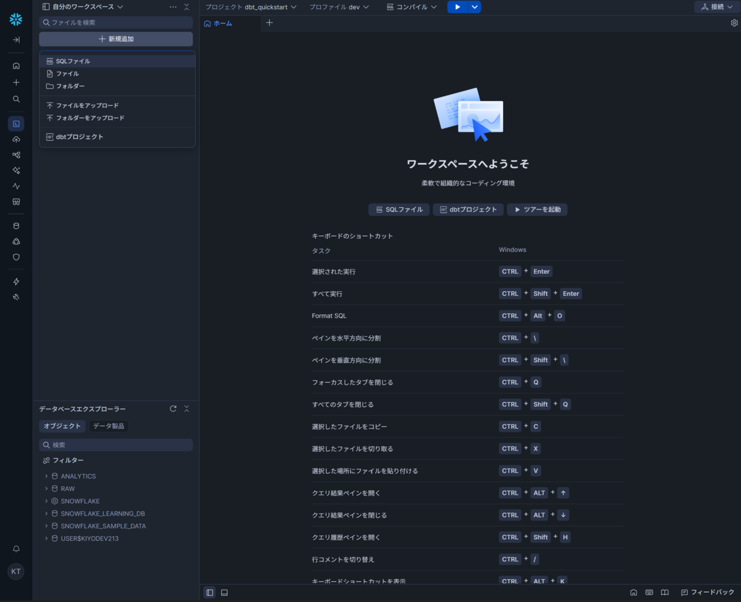The height and width of the screenshot is (602, 741).
Task: Expand the SNOWFLAKE_SAMPLE_DATA database node
Action: coord(46,526)
